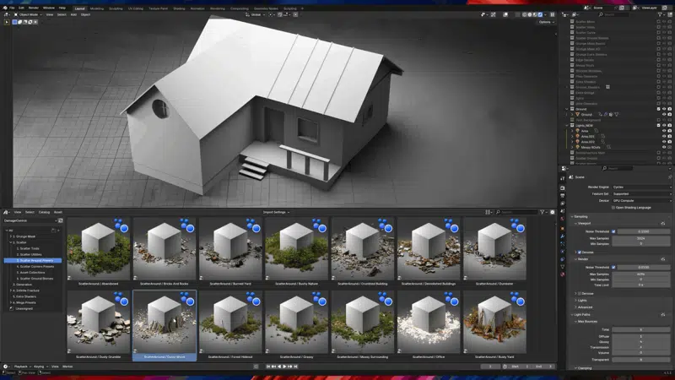
Task: Toggle the Viewport Noise Threshold checkbox
Action: 613,231
